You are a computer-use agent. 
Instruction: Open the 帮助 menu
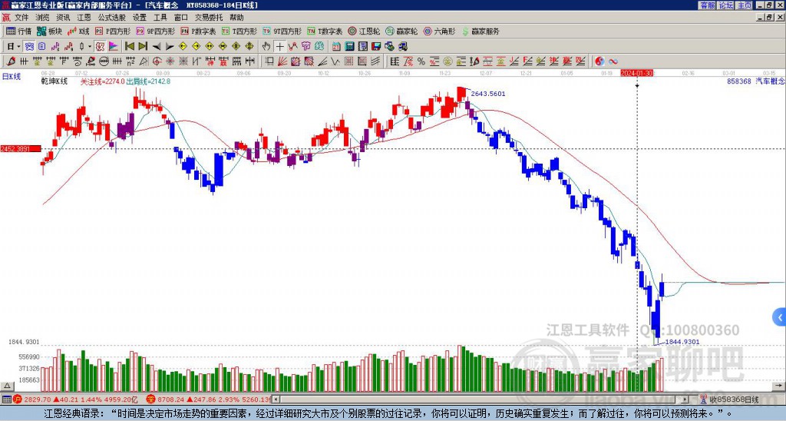point(236,18)
